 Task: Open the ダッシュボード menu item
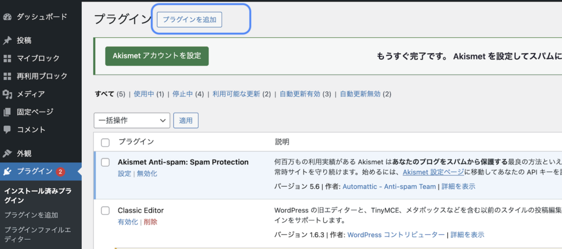[x=41, y=17]
